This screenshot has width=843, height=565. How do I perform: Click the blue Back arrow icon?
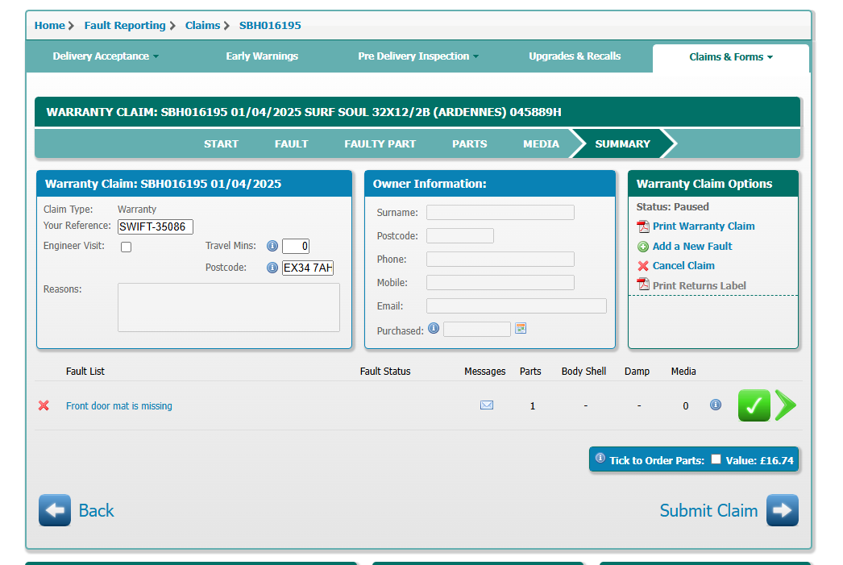[55, 510]
